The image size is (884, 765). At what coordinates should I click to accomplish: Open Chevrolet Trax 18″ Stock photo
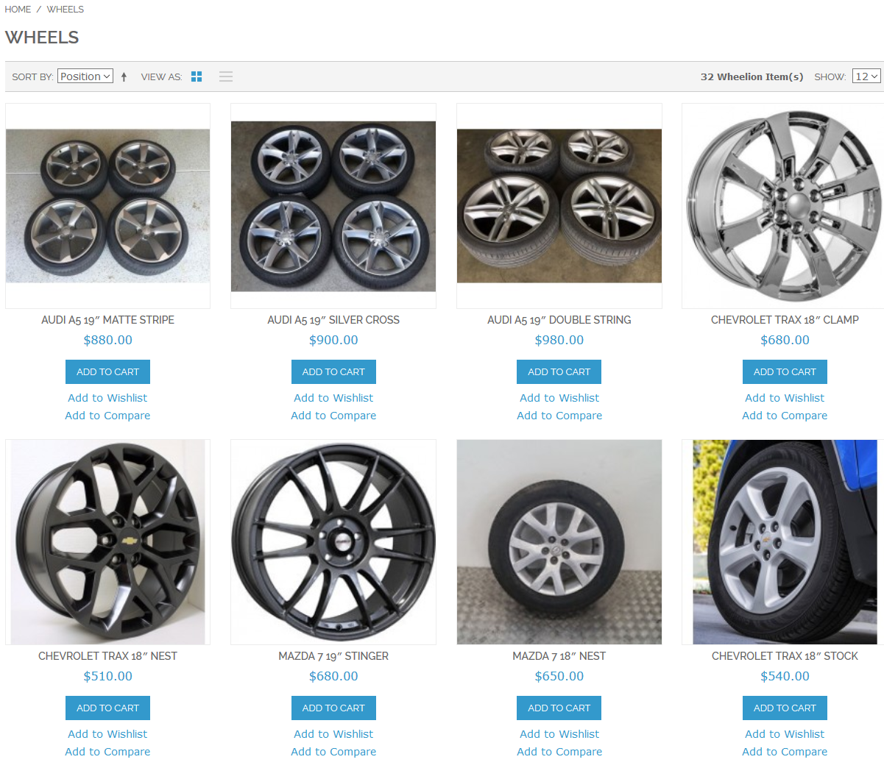(x=785, y=542)
